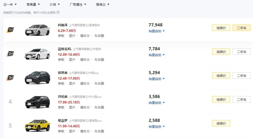Open 车友圈 link under 探界者
The image size is (253, 138).
(x=99, y=84)
